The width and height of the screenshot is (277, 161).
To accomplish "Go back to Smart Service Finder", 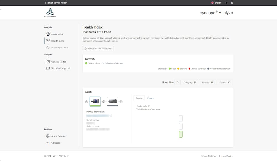I will point(57,3).
